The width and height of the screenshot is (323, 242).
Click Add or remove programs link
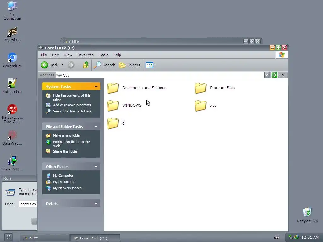click(72, 105)
